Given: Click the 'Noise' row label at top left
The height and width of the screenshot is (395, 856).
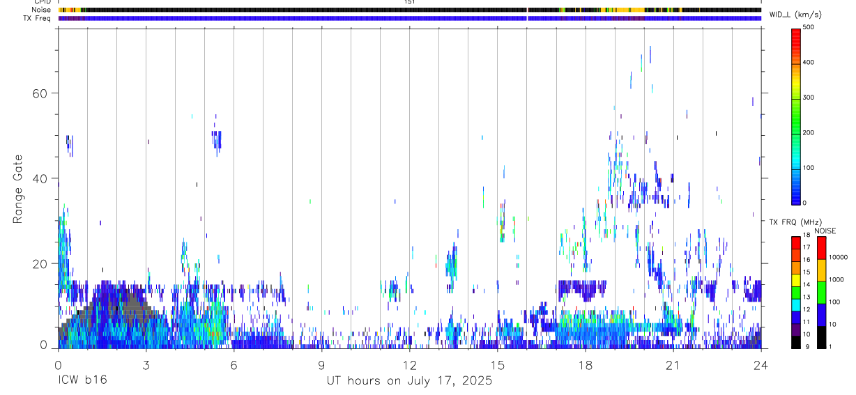Looking at the screenshot, I should (x=43, y=10).
